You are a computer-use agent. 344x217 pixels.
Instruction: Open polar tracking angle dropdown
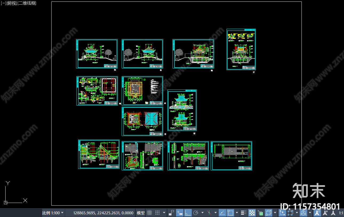202,213
